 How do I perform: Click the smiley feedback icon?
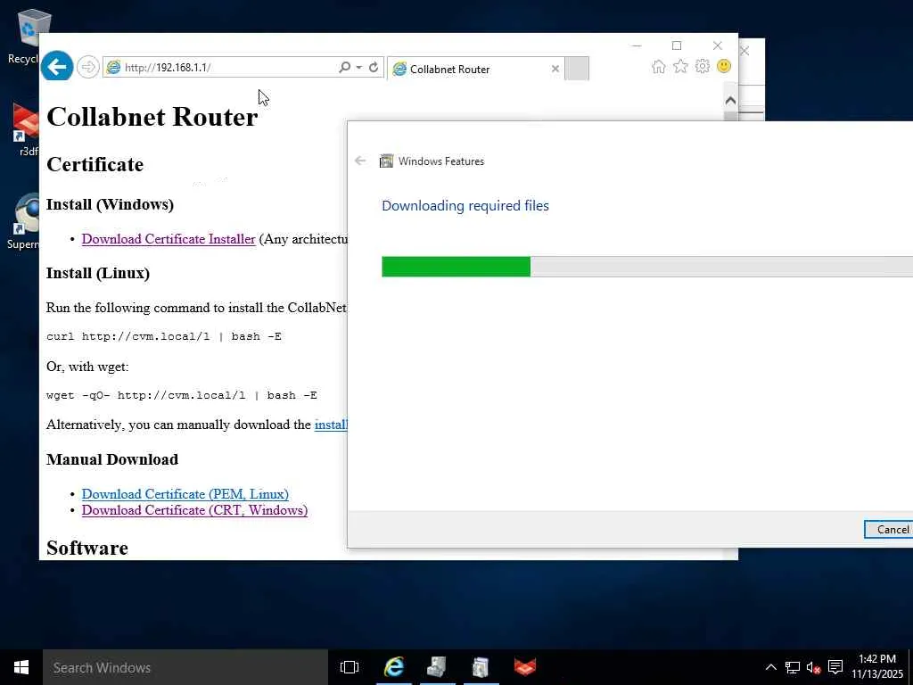tap(724, 66)
